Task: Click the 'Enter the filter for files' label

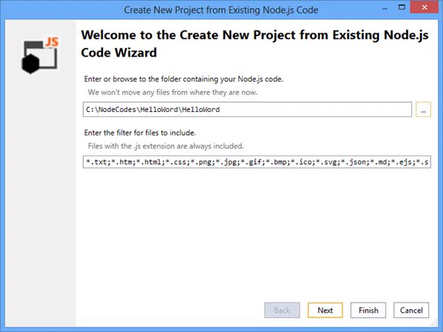Action: [140, 133]
